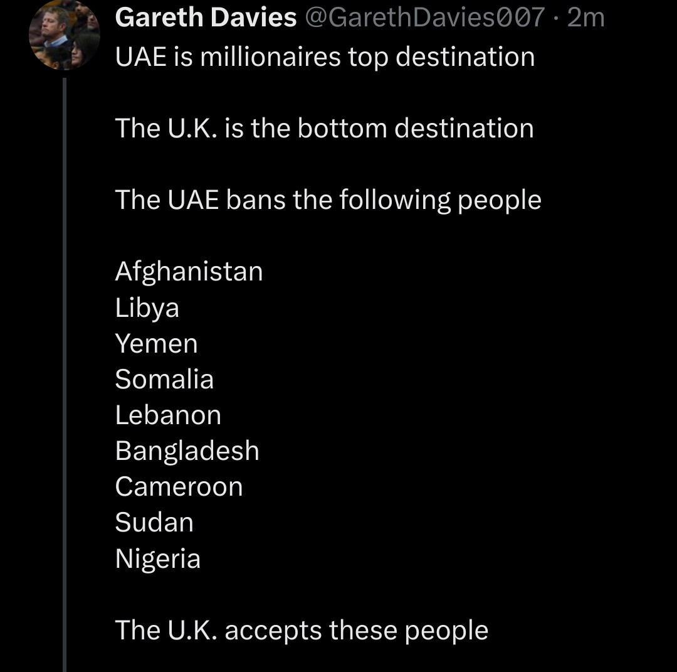Select Sudan in the tweet text
This screenshot has width=677, height=672.
click(154, 523)
